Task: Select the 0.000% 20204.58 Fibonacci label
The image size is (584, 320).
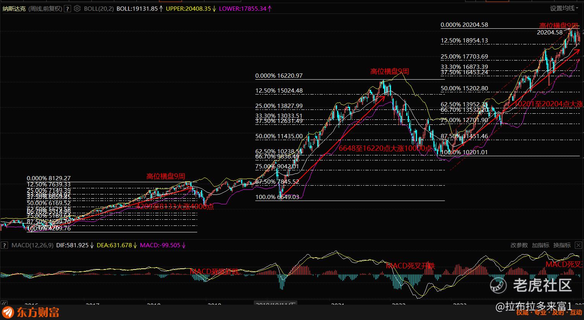Action: pyautogui.click(x=464, y=24)
